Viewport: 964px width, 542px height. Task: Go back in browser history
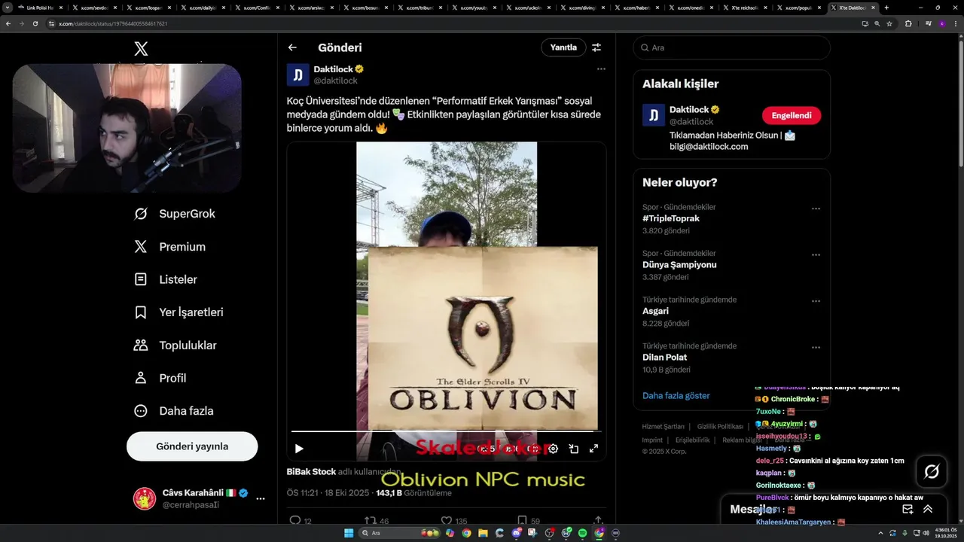(x=8, y=23)
